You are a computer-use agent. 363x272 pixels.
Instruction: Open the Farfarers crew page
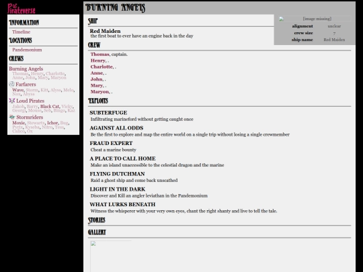pos(26,84)
